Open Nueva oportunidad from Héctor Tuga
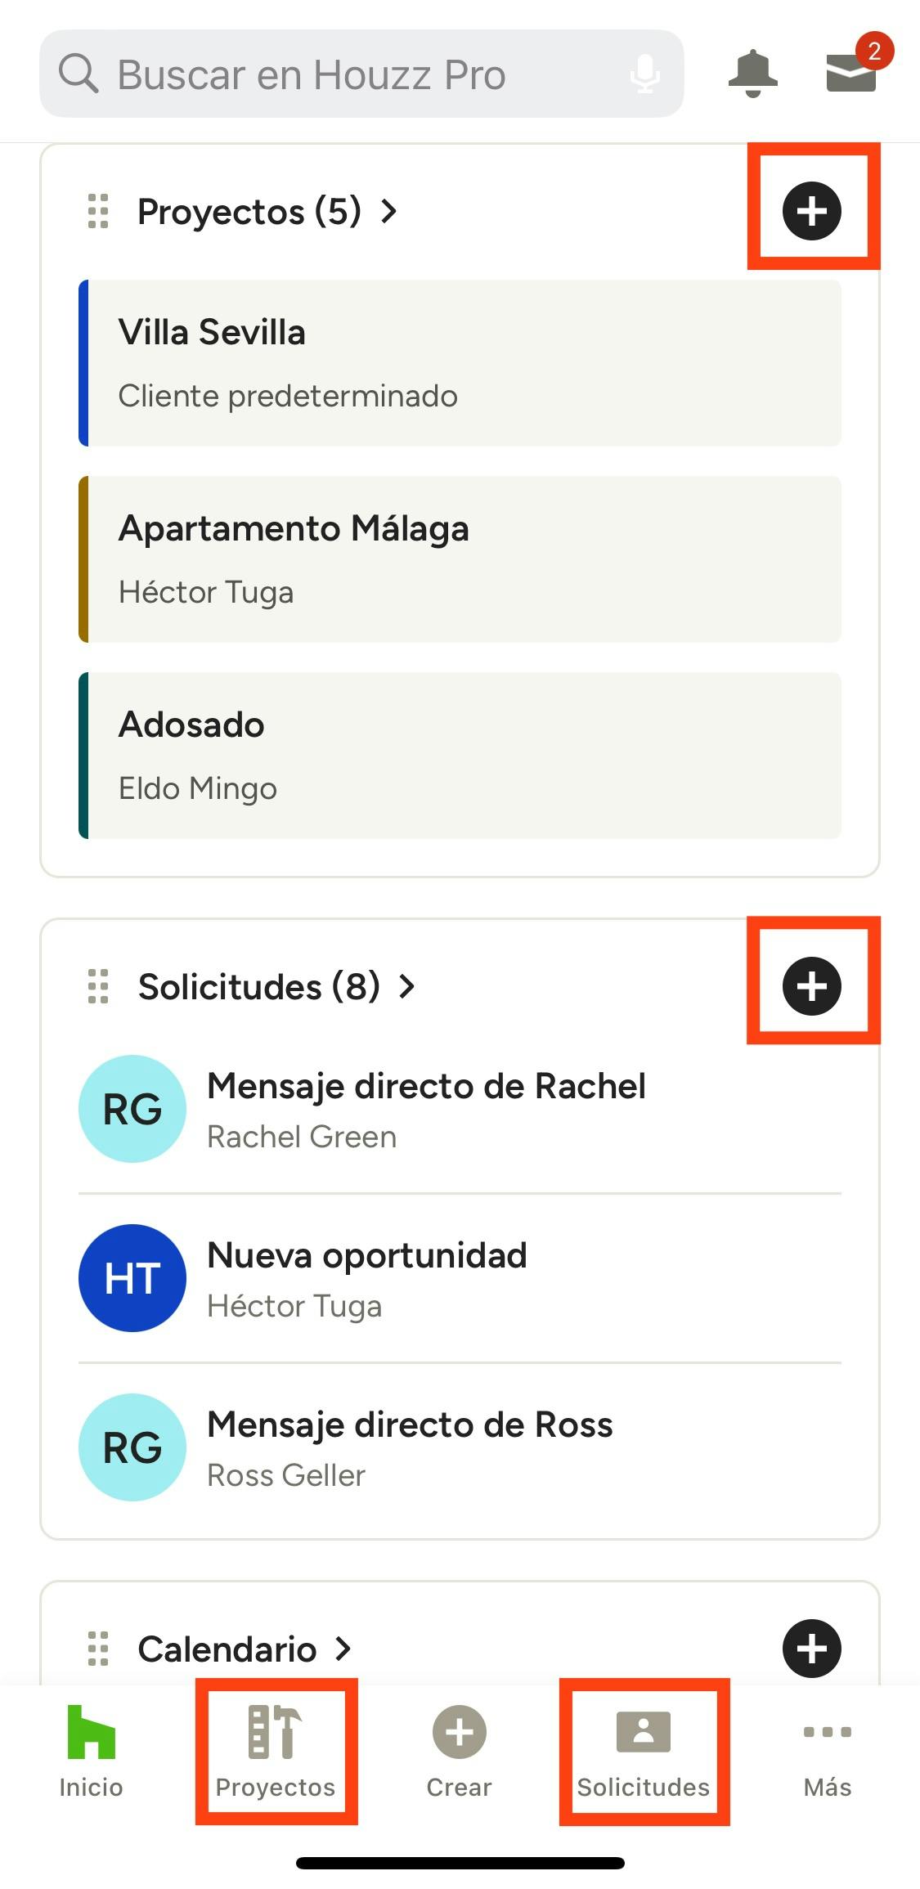 [x=460, y=1279]
